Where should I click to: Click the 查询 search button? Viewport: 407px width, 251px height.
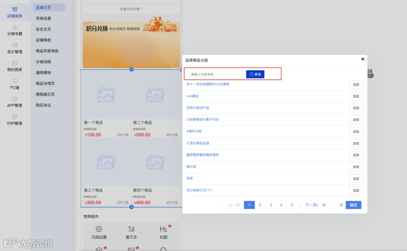point(255,74)
